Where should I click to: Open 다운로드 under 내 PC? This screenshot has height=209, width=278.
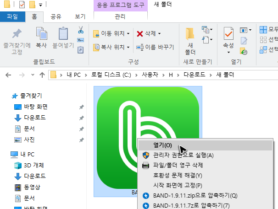(35, 176)
